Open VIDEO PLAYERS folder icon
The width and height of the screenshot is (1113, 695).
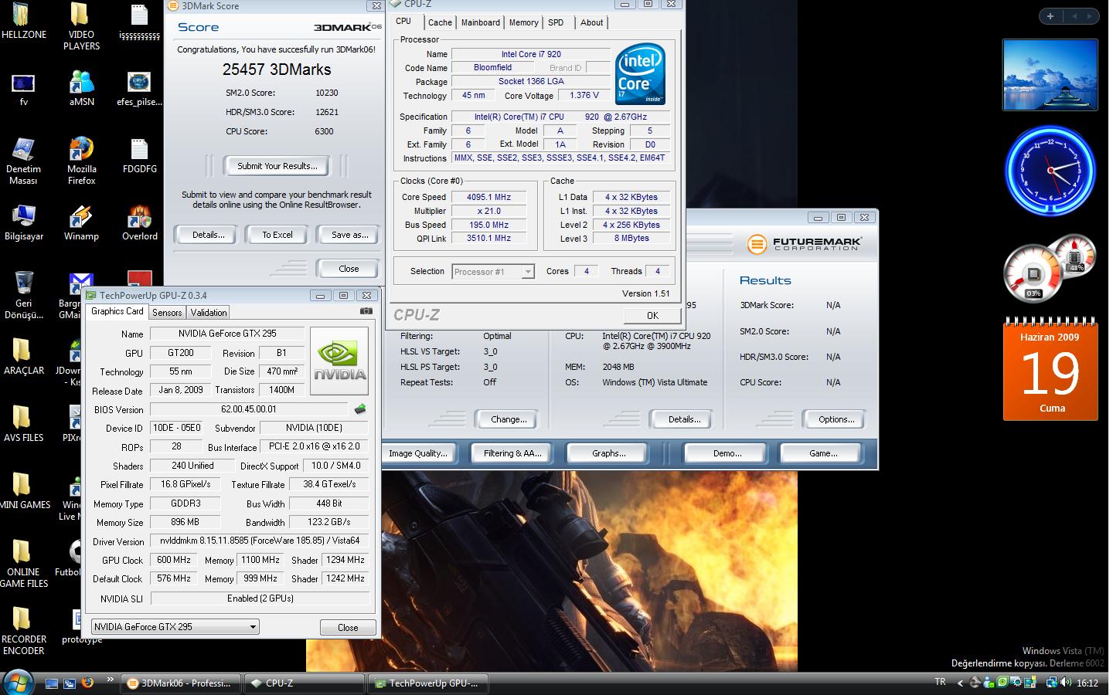tap(81, 25)
